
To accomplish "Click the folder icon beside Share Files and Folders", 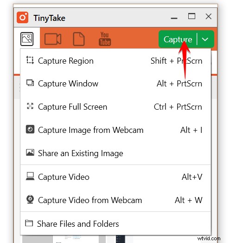I will pos(29,223).
